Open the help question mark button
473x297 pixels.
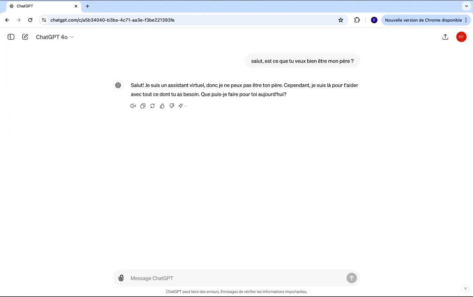coord(465,289)
